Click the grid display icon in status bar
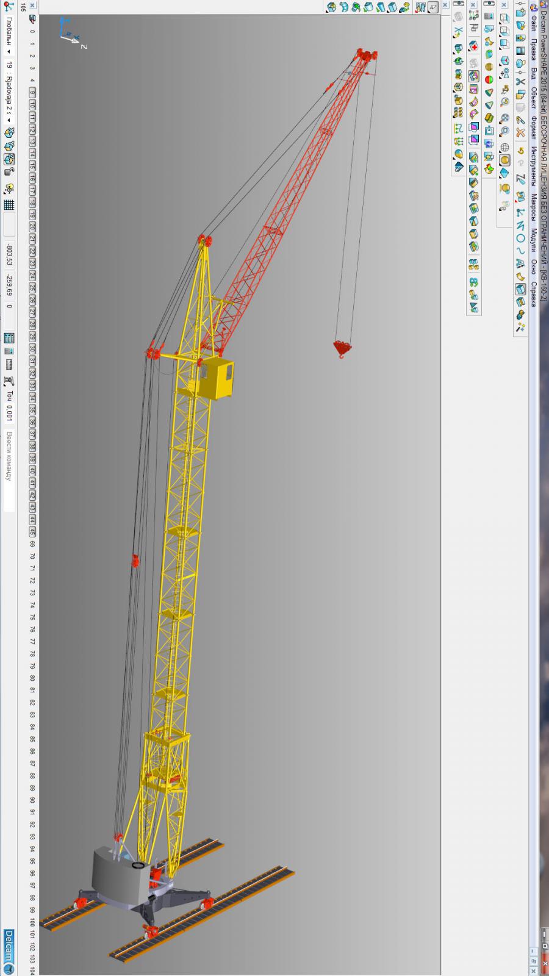 tap(9, 205)
